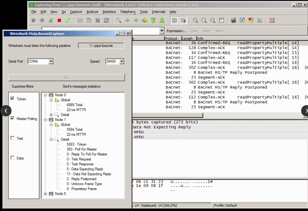Open the Analyze menu

click(92, 12)
